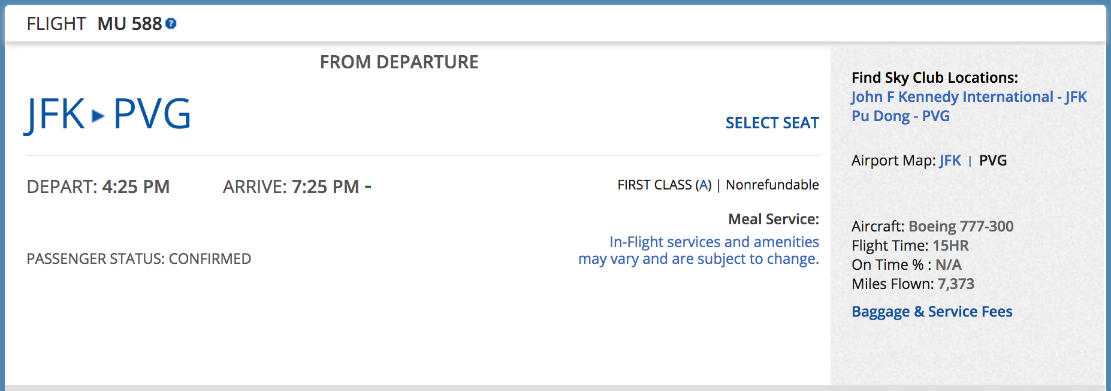Open the JFK airport map link
Viewport: 1111px width, 391px height.
tap(950, 161)
